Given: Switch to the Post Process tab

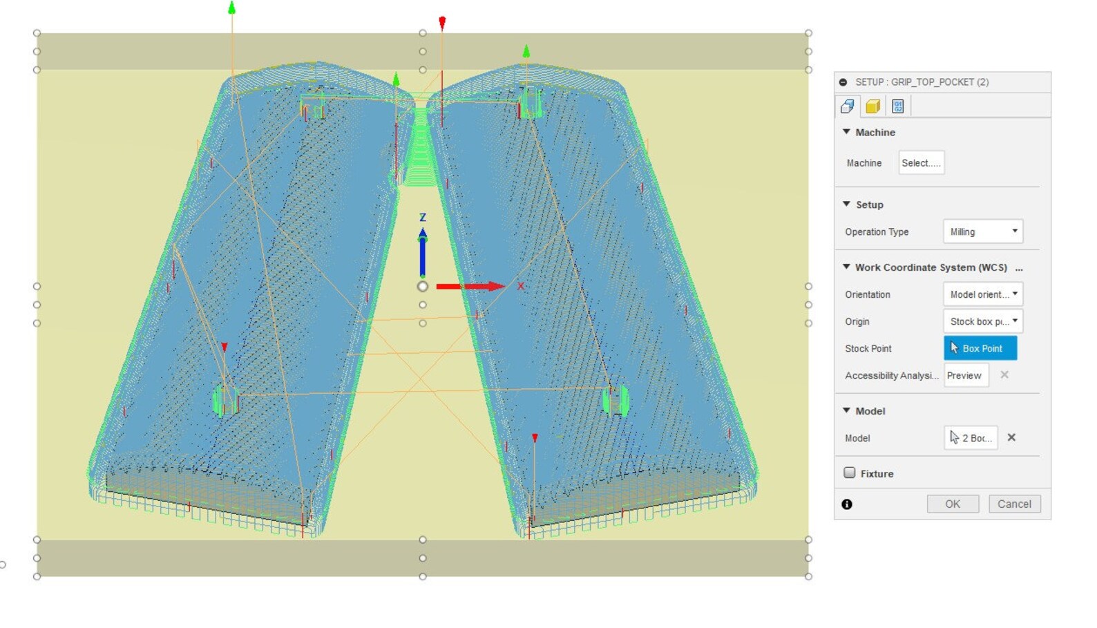Looking at the screenshot, I should pyautogui.click(x=898, y=106).
